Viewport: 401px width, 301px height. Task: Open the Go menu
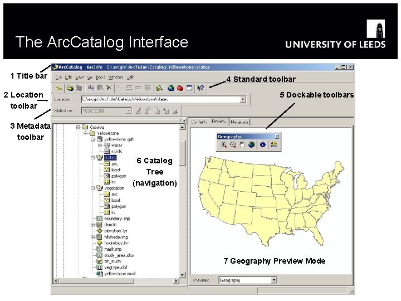tap(90, 77)
